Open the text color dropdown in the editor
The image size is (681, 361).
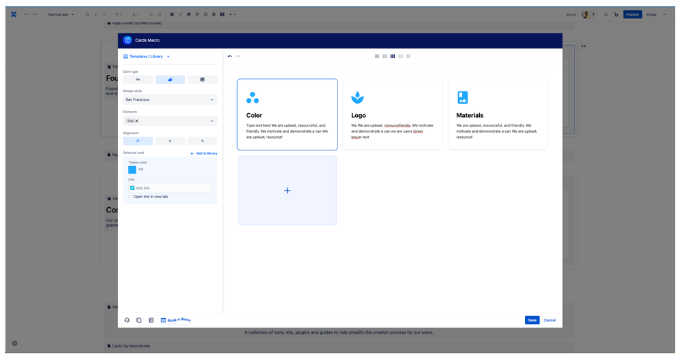point(135,14)
